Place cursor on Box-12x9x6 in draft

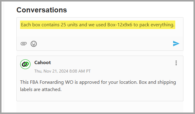coord(120,25)
